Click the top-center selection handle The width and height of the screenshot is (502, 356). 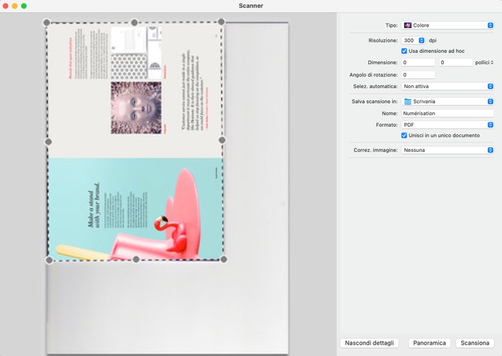(x=135, y=22)
